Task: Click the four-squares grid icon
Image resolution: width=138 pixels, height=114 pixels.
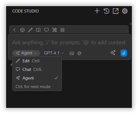Action: coord(62,30)
